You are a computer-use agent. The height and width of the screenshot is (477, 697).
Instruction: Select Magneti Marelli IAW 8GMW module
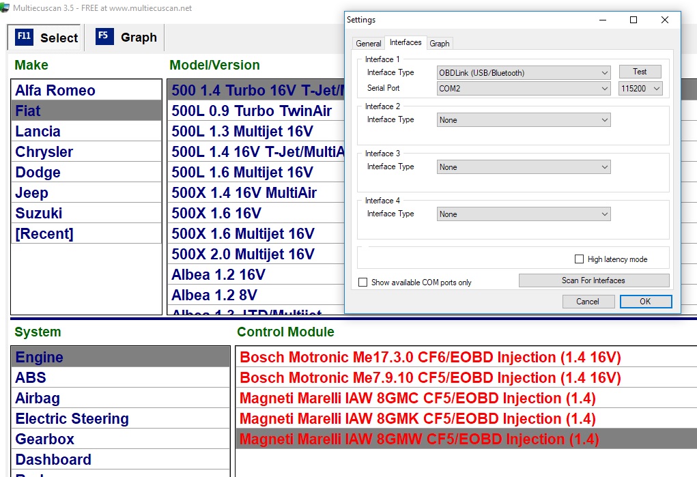(466, 439)
